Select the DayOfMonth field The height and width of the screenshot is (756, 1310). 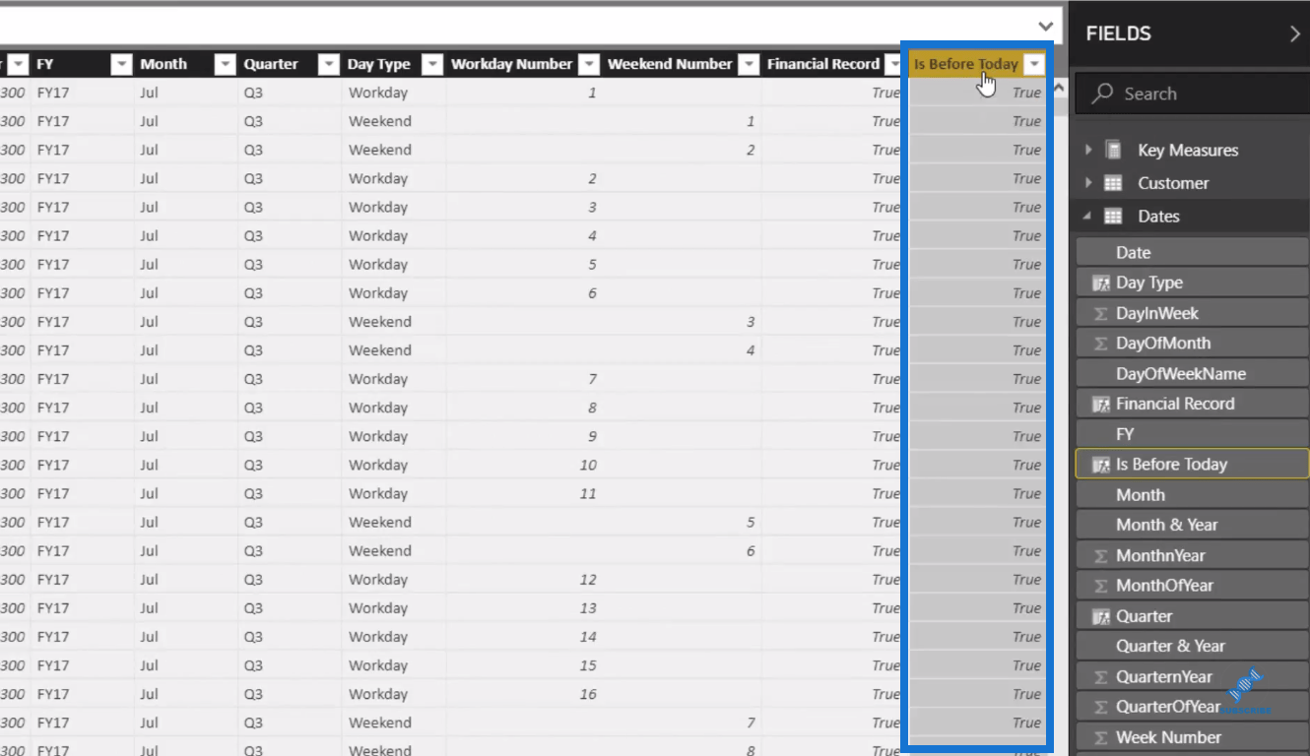click(1192, 343)
